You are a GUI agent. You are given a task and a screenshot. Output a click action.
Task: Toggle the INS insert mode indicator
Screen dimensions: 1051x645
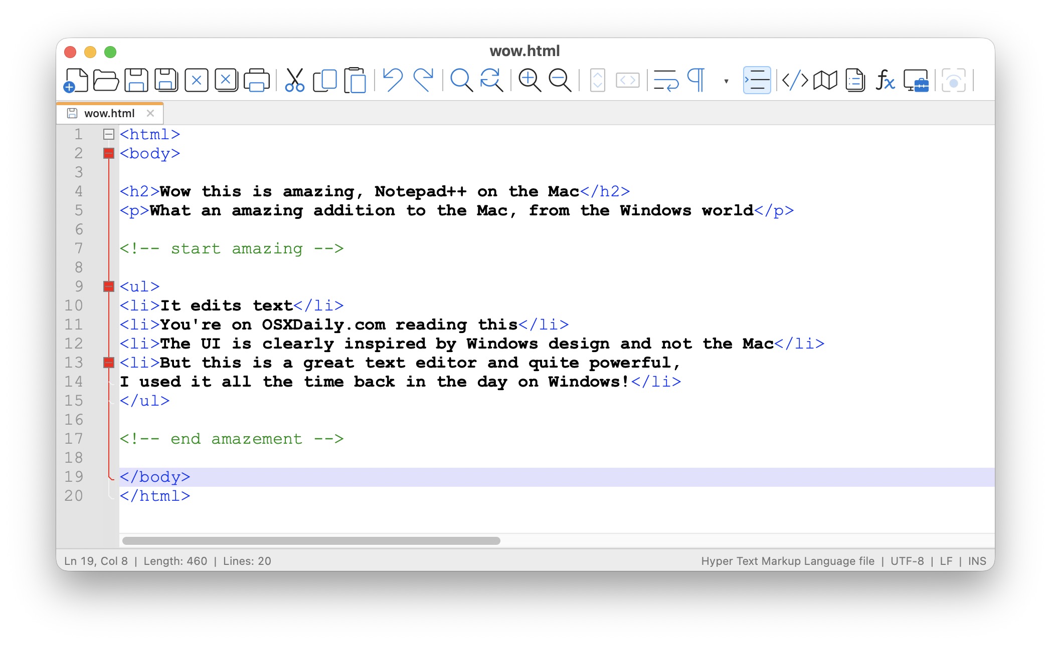click(977, 561)
